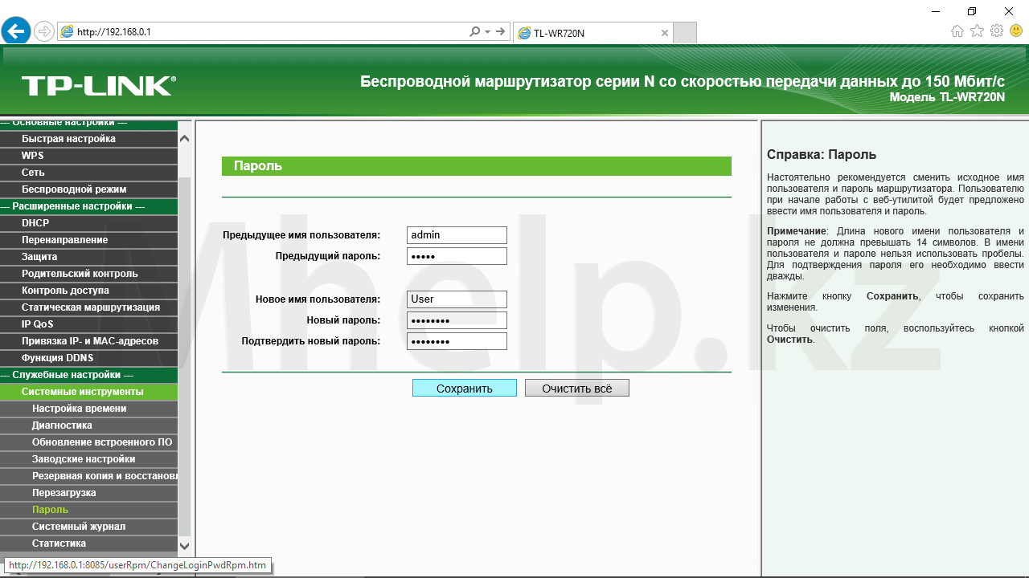Open Заводские настройки submenu item
The width and height of the screenshot is (1029, 578).
(88, 459)
